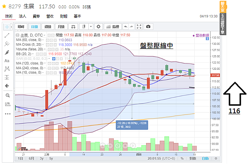
Task: Select the long position measurement tool
Action: [7, 77]
